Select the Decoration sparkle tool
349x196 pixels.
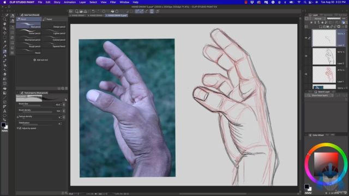pos(4,70)
